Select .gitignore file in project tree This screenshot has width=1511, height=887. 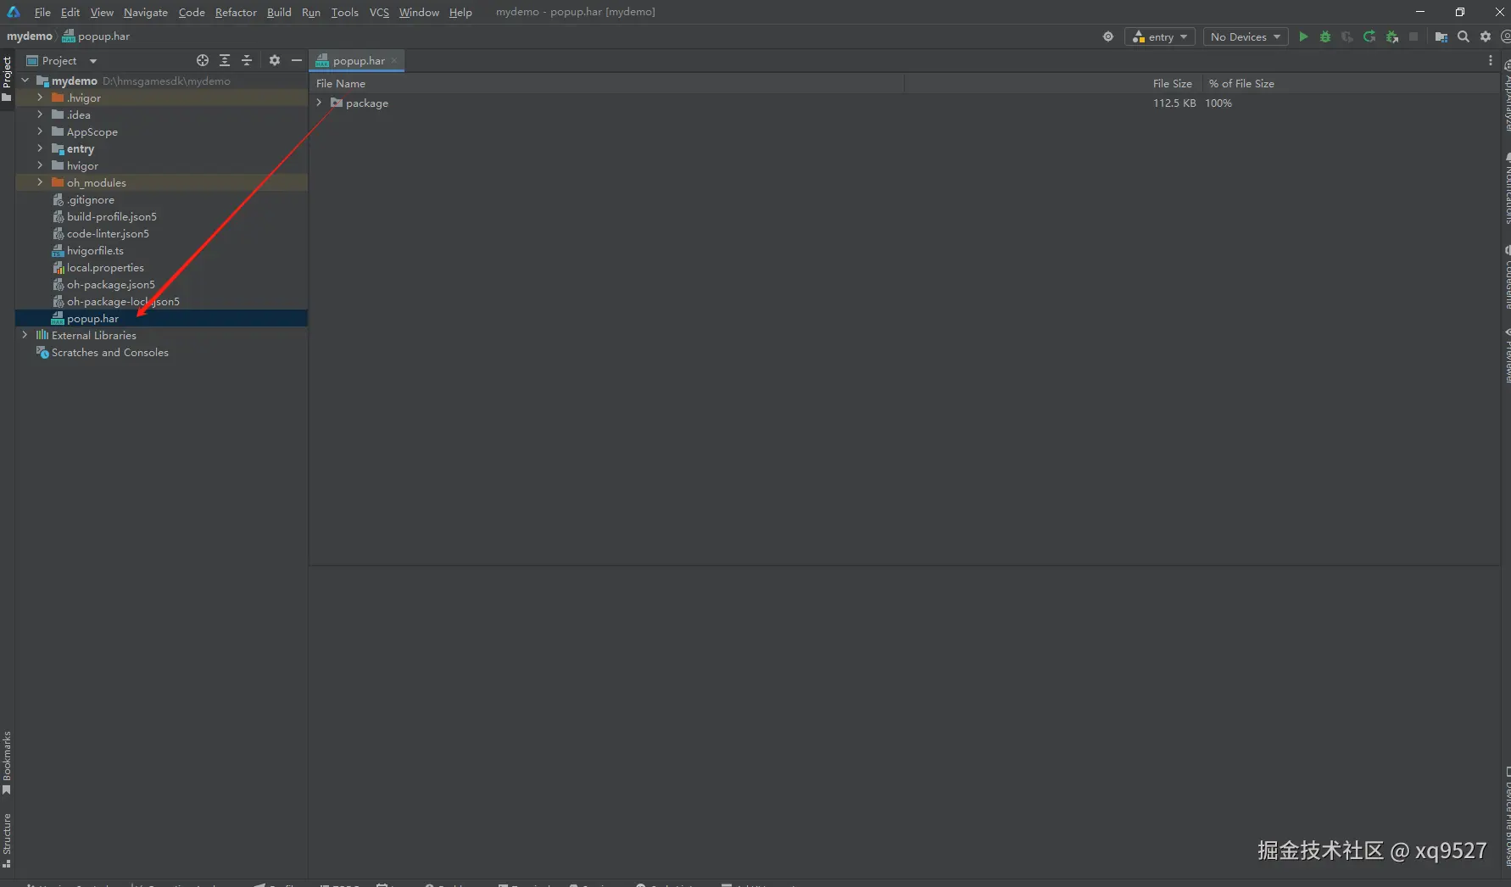90,199
